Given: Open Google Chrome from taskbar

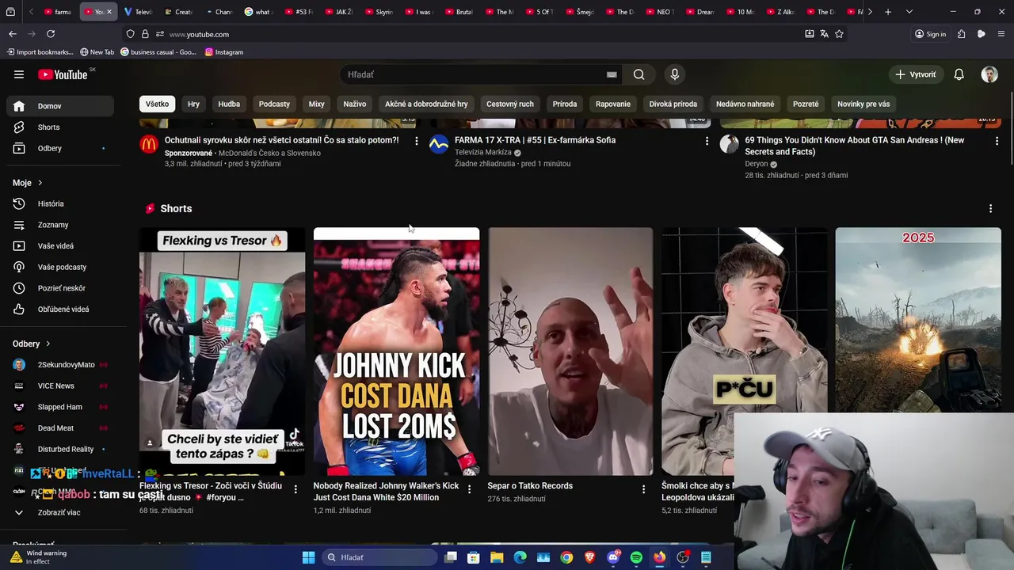Looking at the screenshot, I should pyautogui.click(x=566, y=557).
